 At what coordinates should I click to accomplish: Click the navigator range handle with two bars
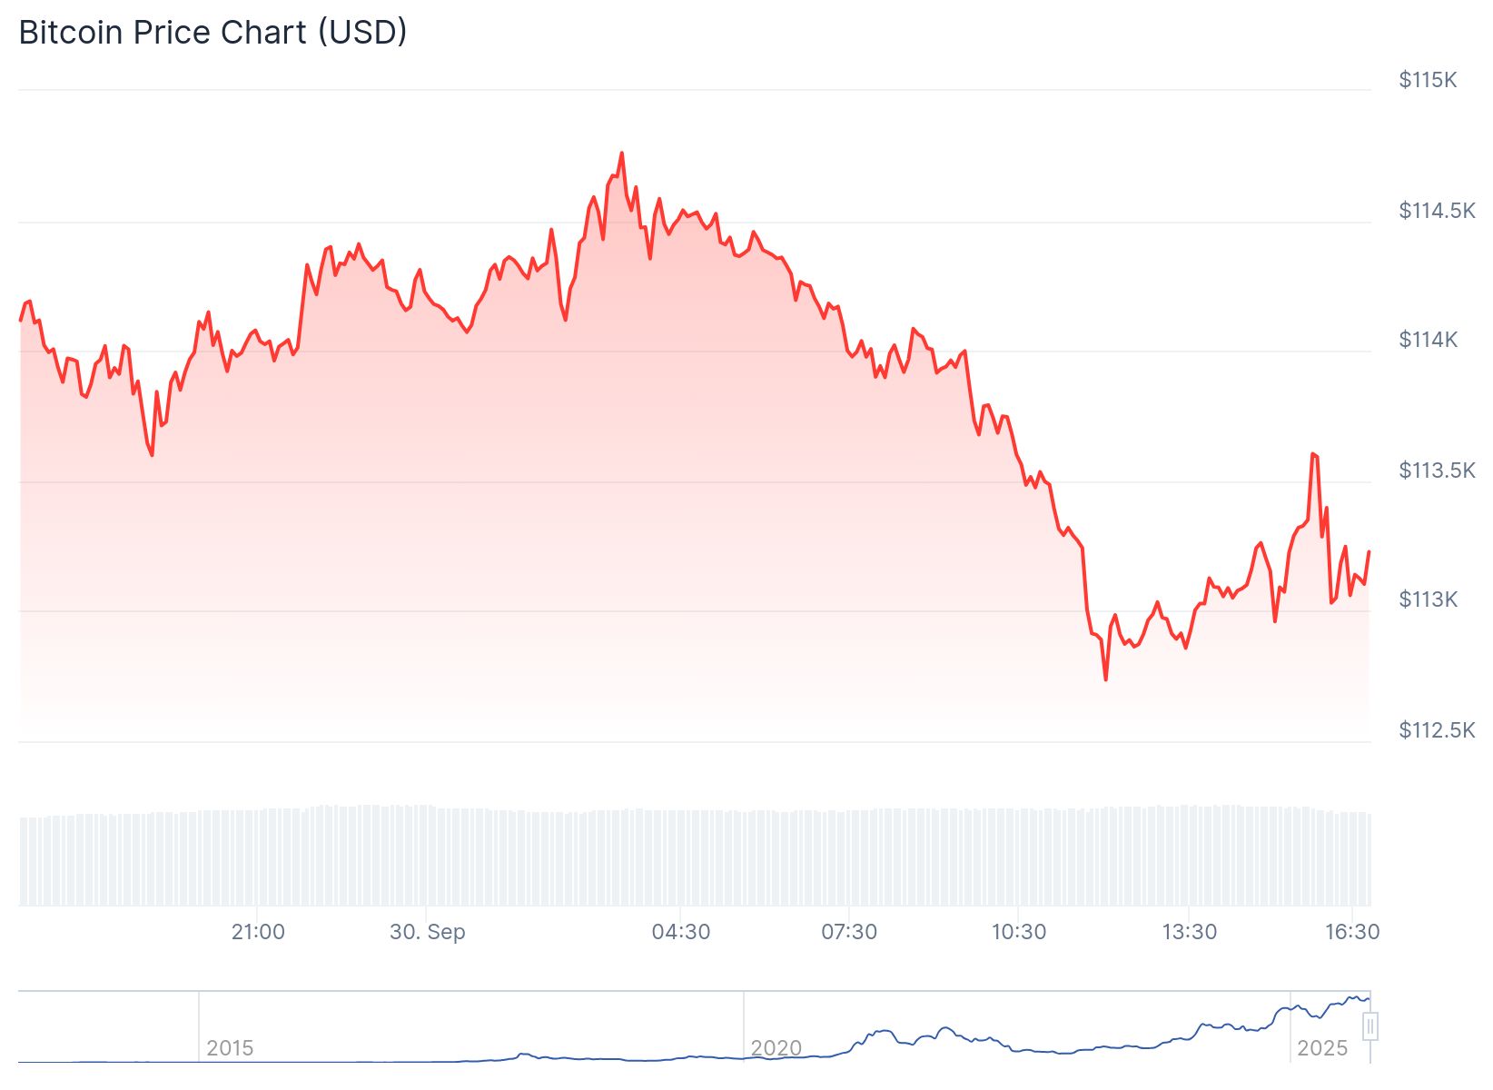1370,1026
